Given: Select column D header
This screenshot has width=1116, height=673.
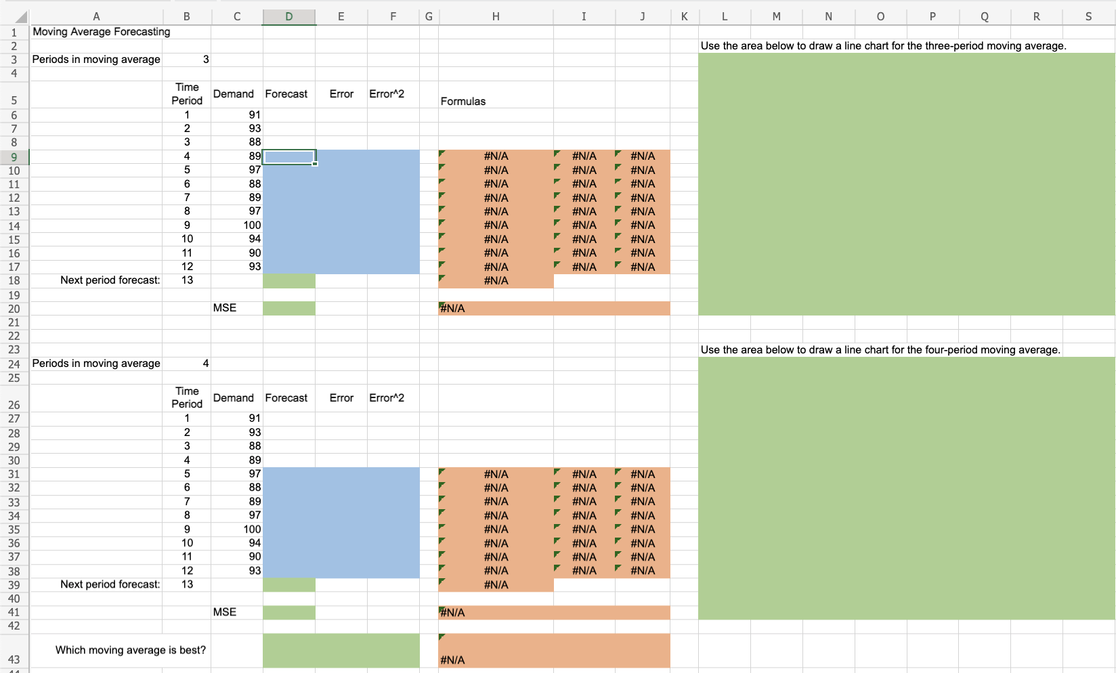Looking at the screenshot, I should tap(288, 16).
